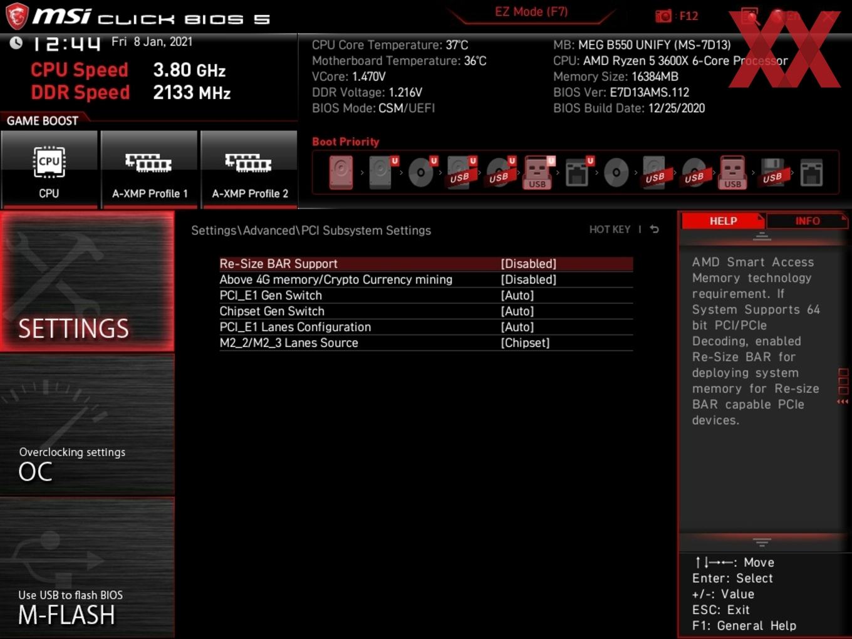The image size is (852, 639).
Task: Open M2_2/M2_3 Lanes Source [Chipset] value
Action: point(525,343)
